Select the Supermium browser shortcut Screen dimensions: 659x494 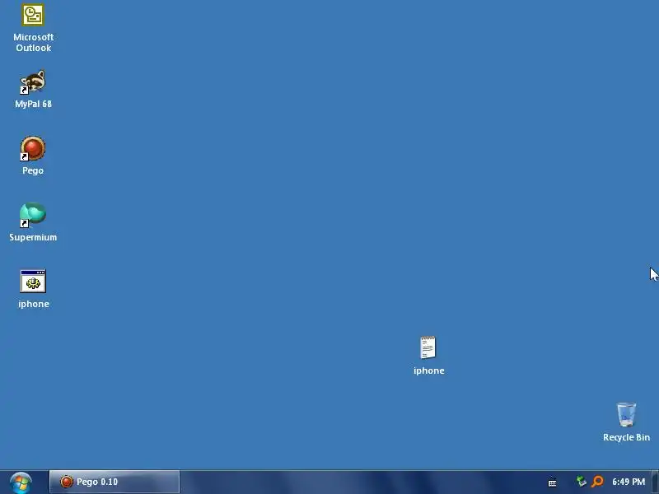coord(33,215)
